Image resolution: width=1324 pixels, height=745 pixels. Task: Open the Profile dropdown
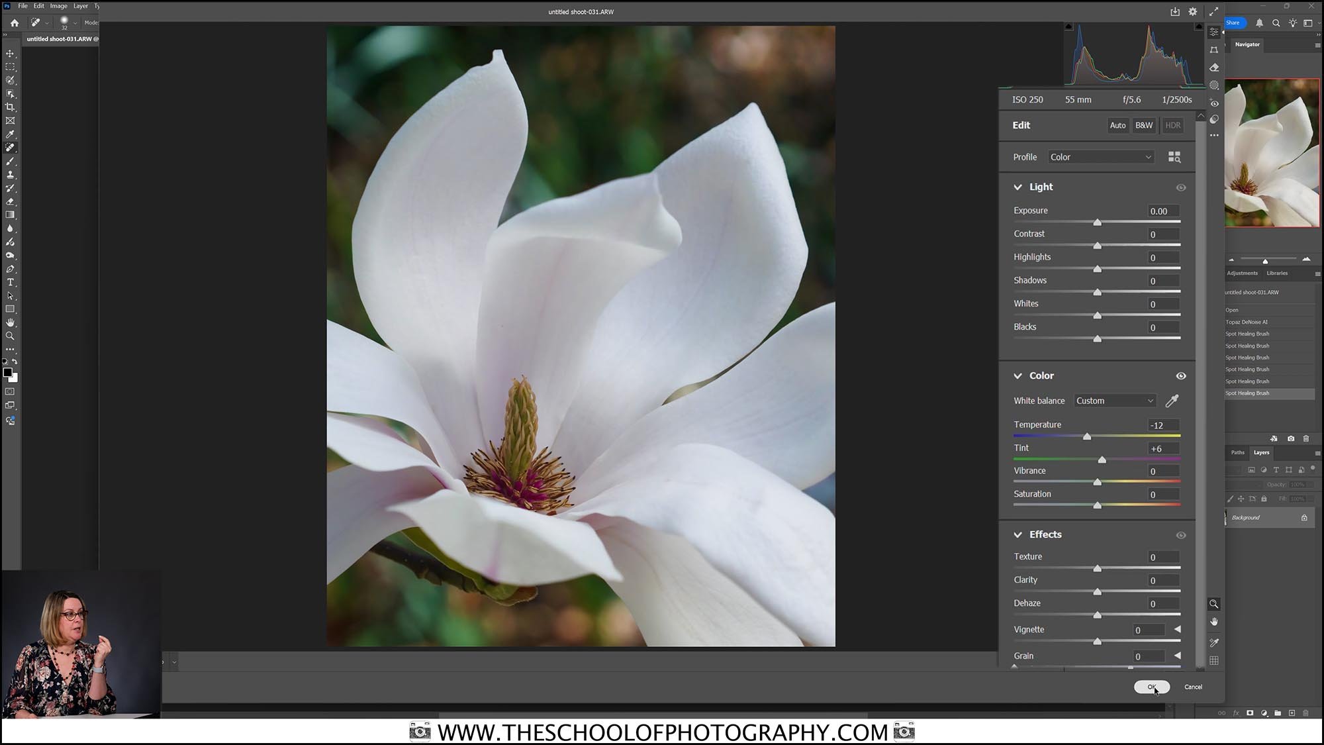pos(1101,157)
